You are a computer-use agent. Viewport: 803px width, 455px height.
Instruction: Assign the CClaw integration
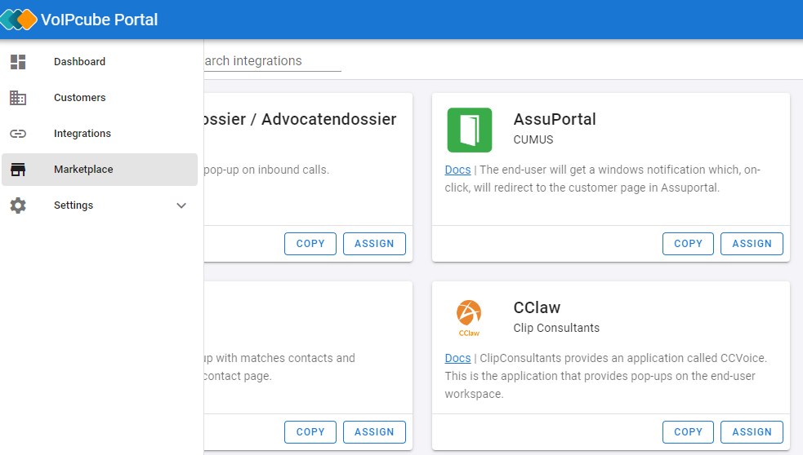752,432
